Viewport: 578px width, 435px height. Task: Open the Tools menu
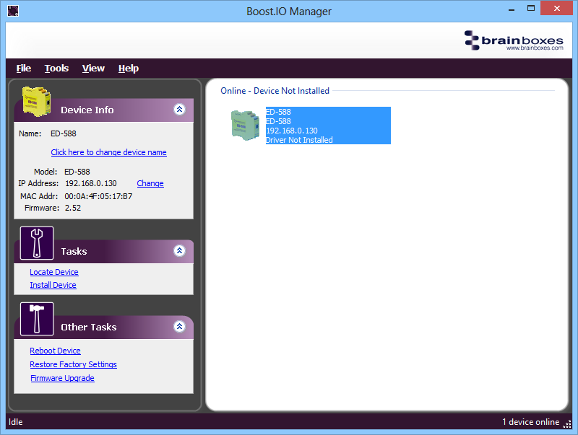[56, 68]
